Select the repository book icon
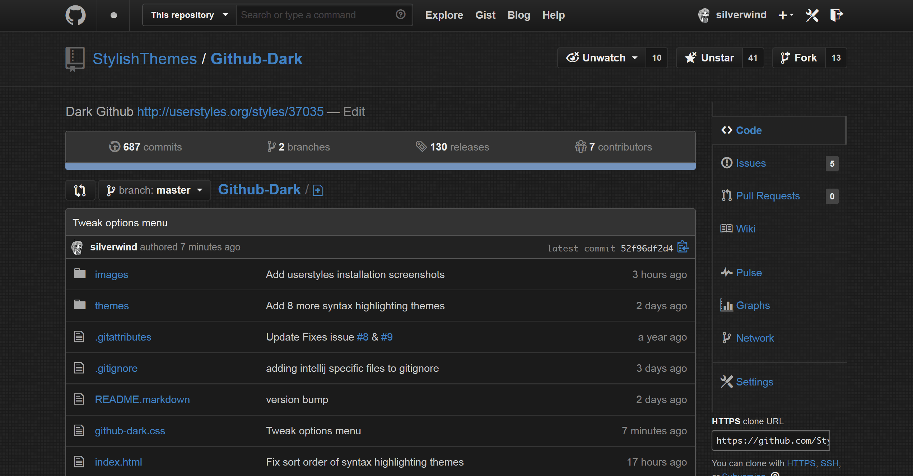This screenshot has width=913, height=476. click(x=75, y=59)
